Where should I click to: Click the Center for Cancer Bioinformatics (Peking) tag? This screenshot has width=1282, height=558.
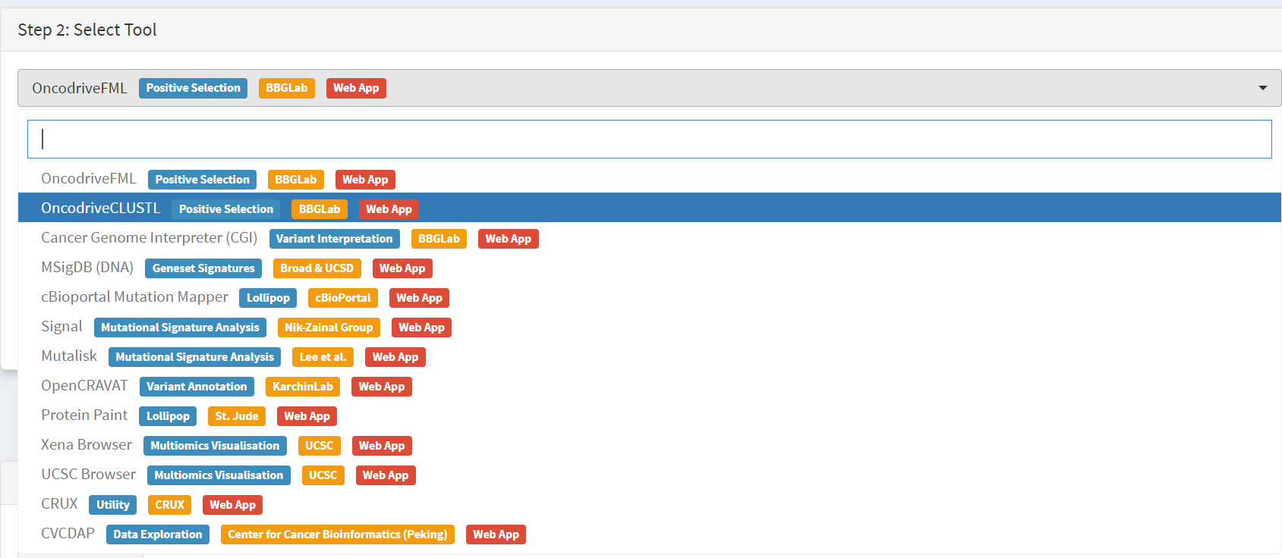(x=338, y=534)
